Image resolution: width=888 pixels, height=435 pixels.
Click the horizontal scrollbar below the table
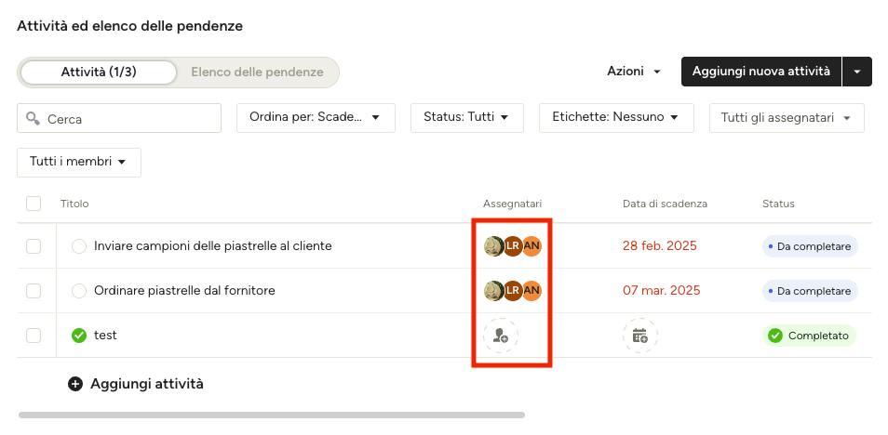coord(271,415)
